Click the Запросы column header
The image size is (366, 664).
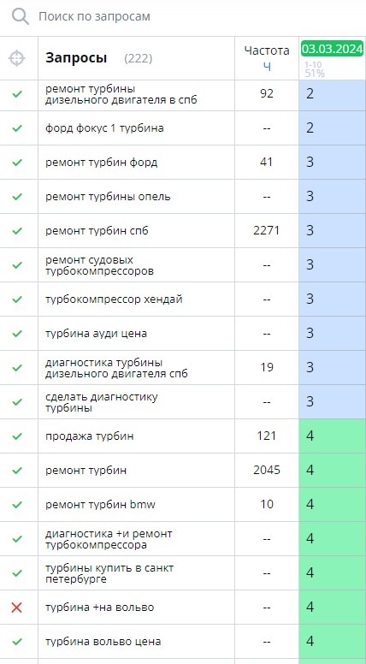point(76,58)
